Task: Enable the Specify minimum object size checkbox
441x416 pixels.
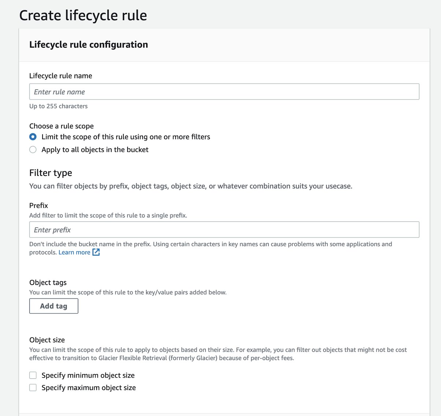Action: tap(33, 375)
